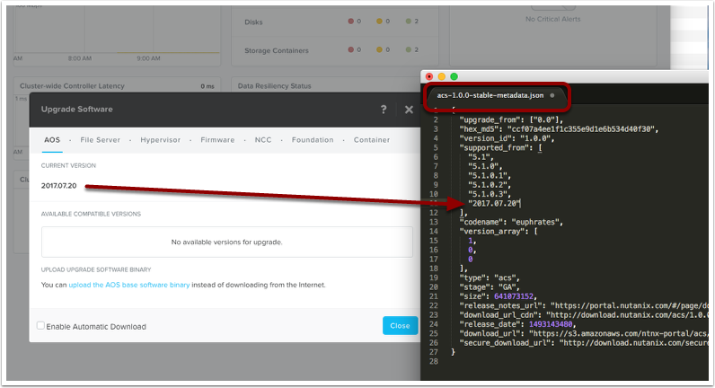Switch to the Foundation tab
Image resolution: width=715 pixels, height=388 pixels.
click(313, 140)
